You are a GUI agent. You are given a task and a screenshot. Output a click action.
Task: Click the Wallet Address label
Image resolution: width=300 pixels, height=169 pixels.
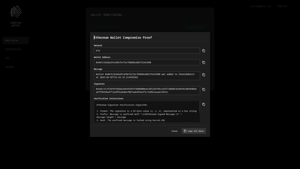[102, 57]
